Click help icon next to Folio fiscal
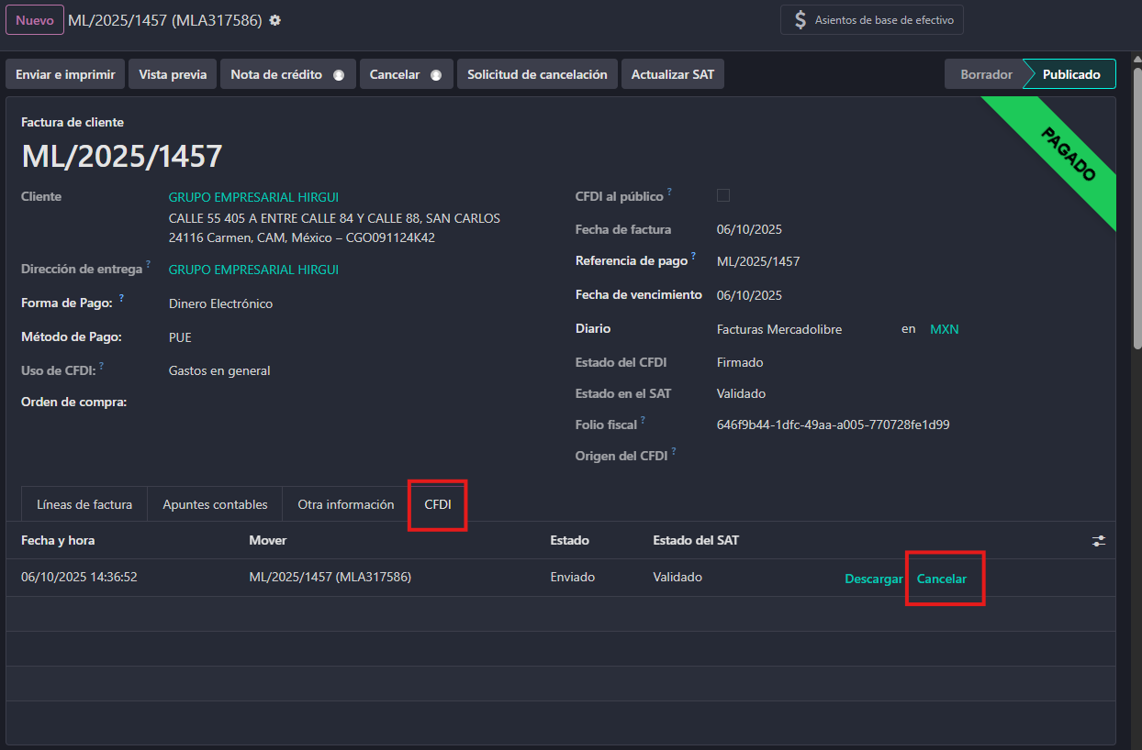Viewport: 1142px width, 750px height. click(x=644, y=420)
